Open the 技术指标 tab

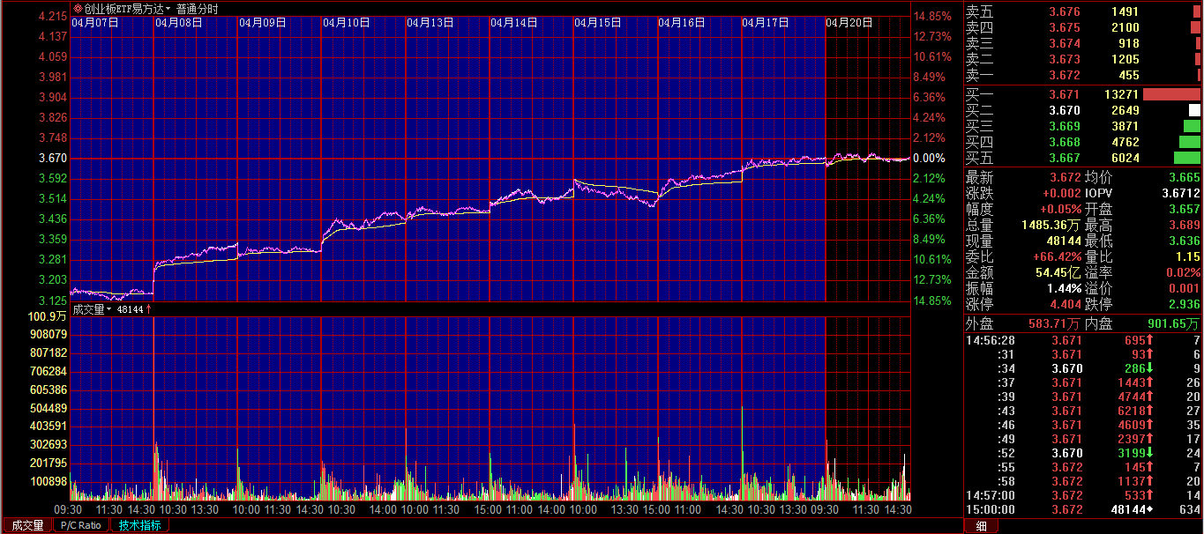tap(139, 525)
